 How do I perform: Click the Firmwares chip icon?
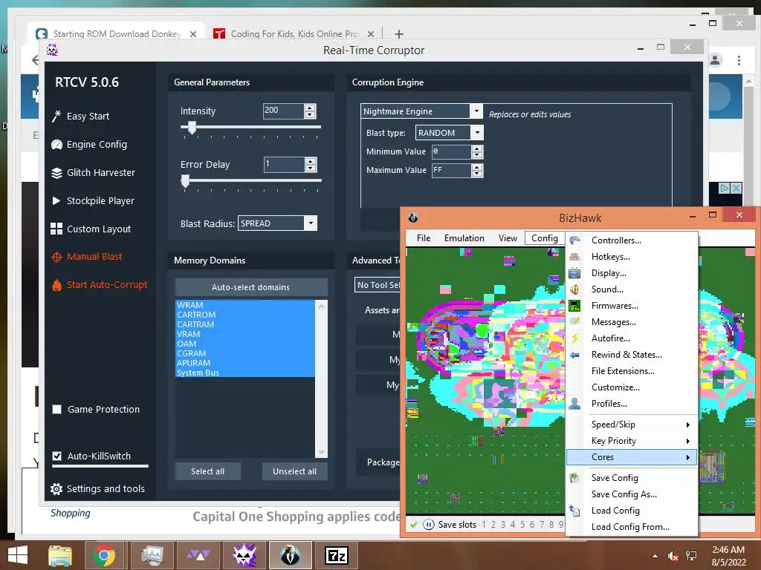[x=574, y=306]
